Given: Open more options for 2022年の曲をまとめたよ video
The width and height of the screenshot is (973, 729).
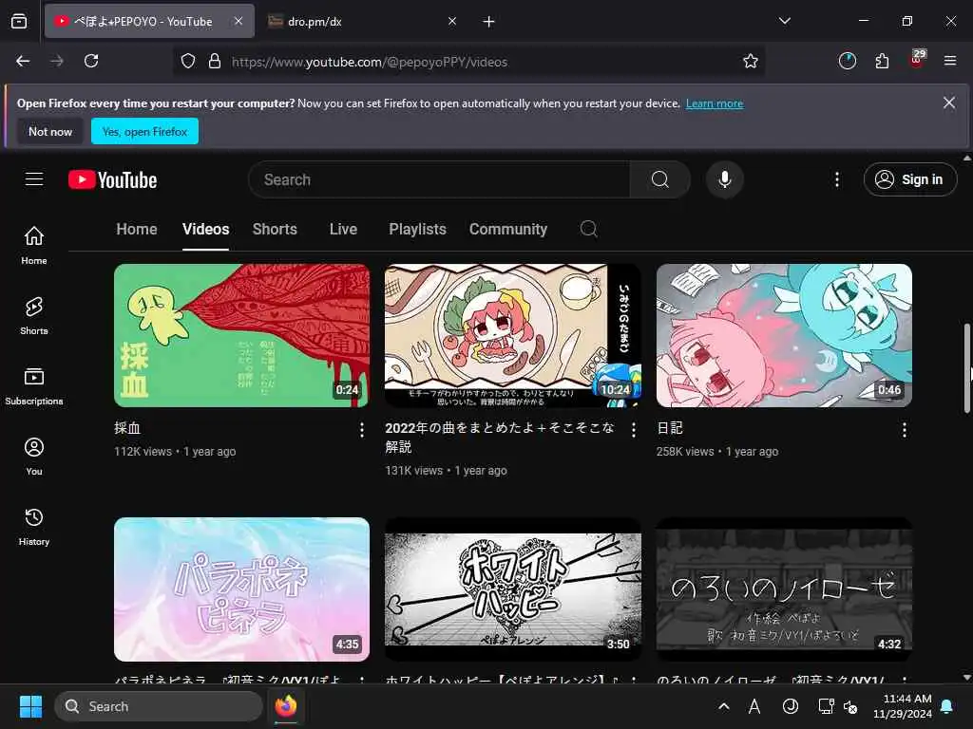Looking at the screenshot, I should (x=633, y=430).
